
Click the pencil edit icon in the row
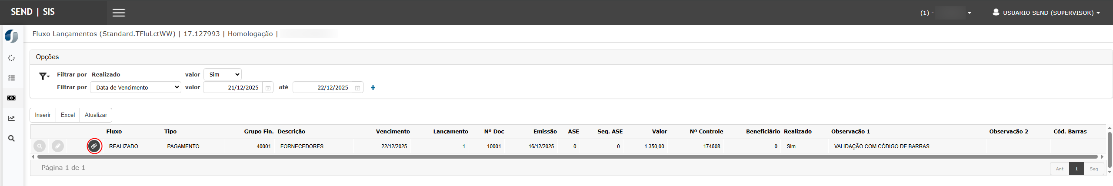point(58,146)
